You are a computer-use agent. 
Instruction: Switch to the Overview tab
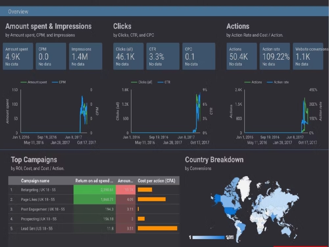[18, 11]
